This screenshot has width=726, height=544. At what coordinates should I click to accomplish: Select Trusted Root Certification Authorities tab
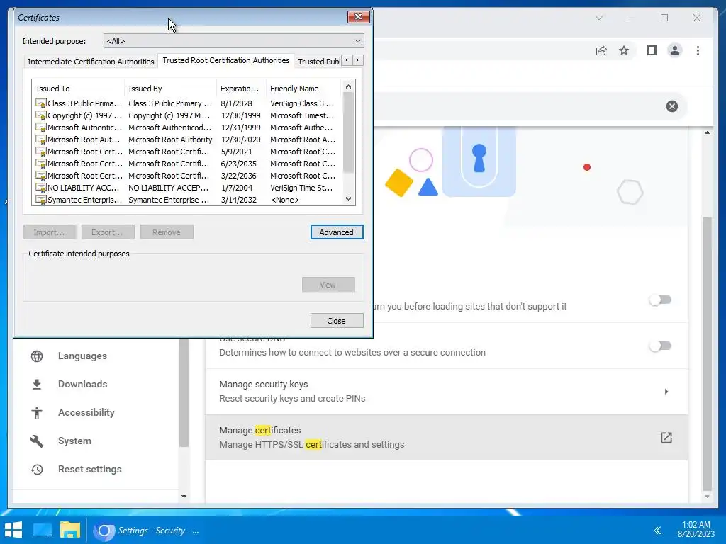(x=226, y=61)
